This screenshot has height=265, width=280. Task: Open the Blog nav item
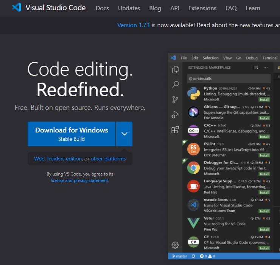(x=155, y=8)
